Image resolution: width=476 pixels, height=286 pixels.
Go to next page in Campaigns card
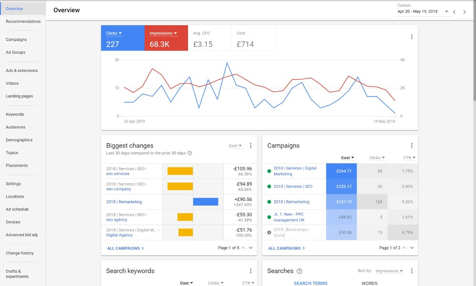pos(412,248)
